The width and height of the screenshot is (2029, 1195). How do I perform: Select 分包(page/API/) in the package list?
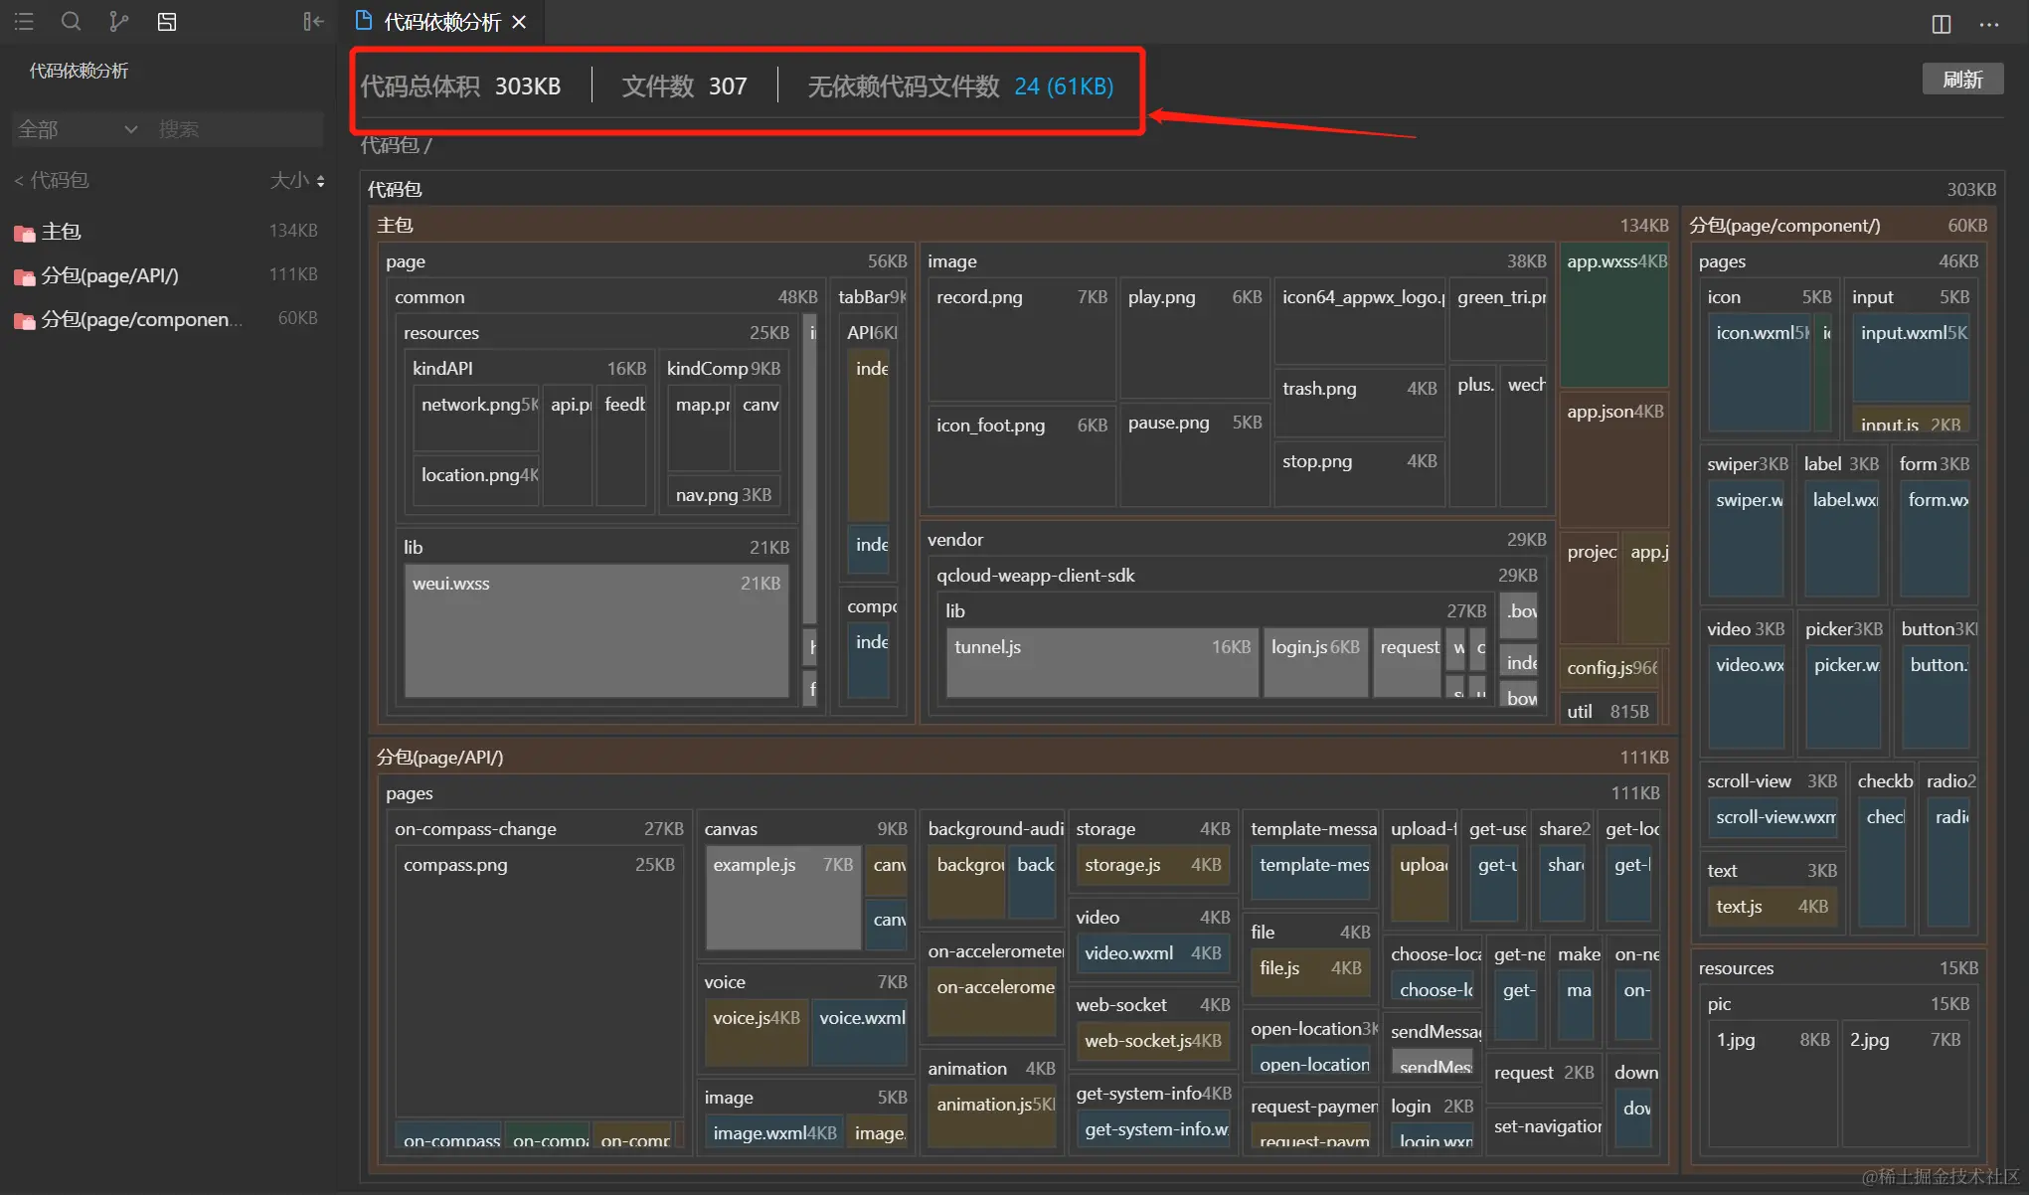[109, 275]
